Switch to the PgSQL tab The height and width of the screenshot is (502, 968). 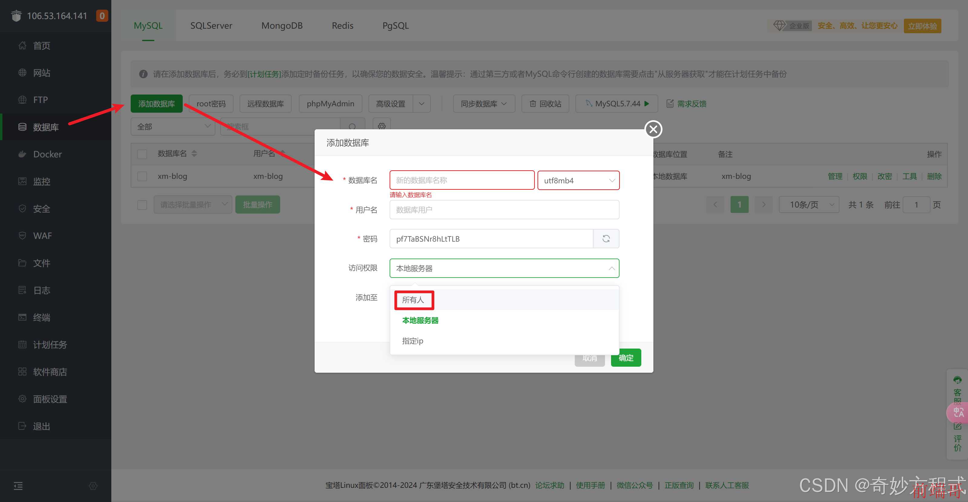(x=395, y=25)
